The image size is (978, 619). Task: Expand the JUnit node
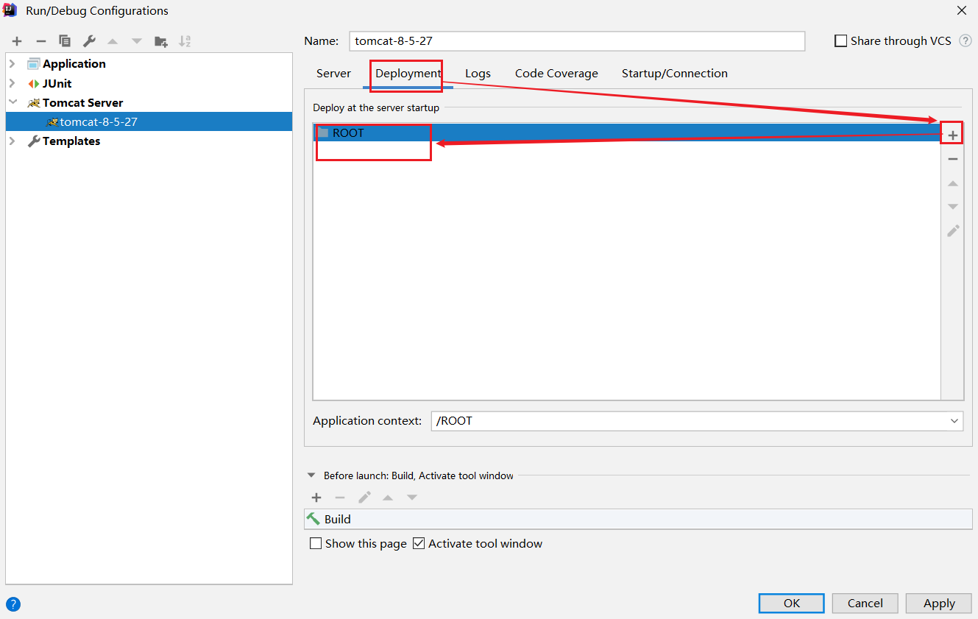point(13,83)
